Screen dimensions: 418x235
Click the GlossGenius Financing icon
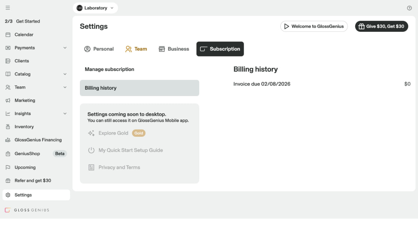[8, 140]
